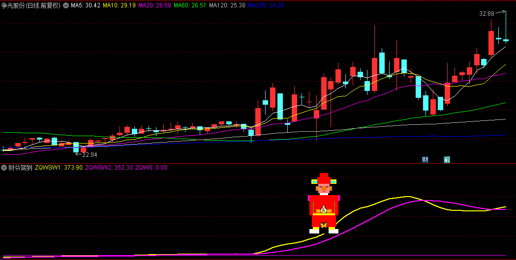516x260 pixels.
Task: Select the stock title 争光股份(日线.前复权)
Action: point(31,5)
